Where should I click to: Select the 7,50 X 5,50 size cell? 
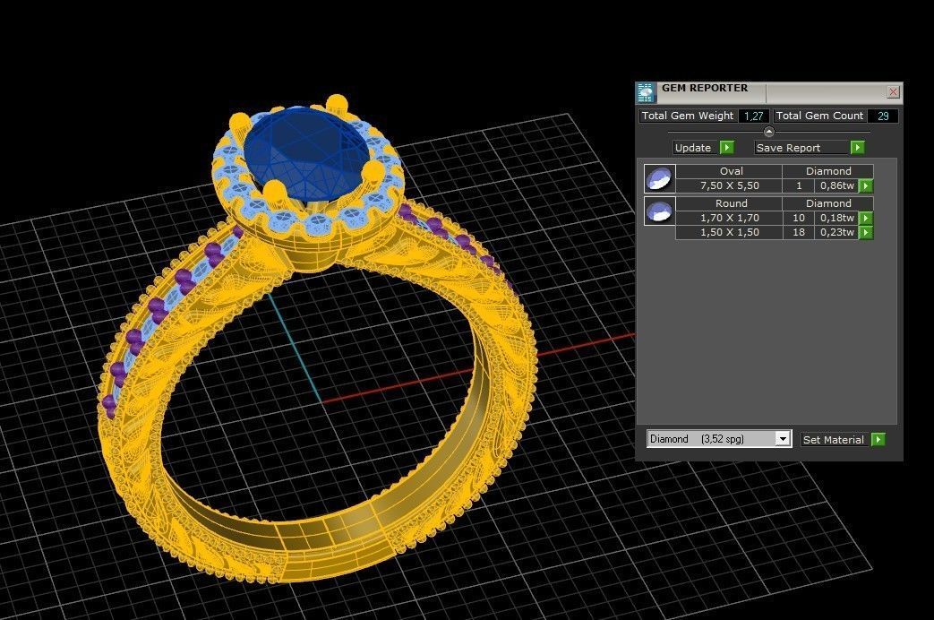click(730, 185)
